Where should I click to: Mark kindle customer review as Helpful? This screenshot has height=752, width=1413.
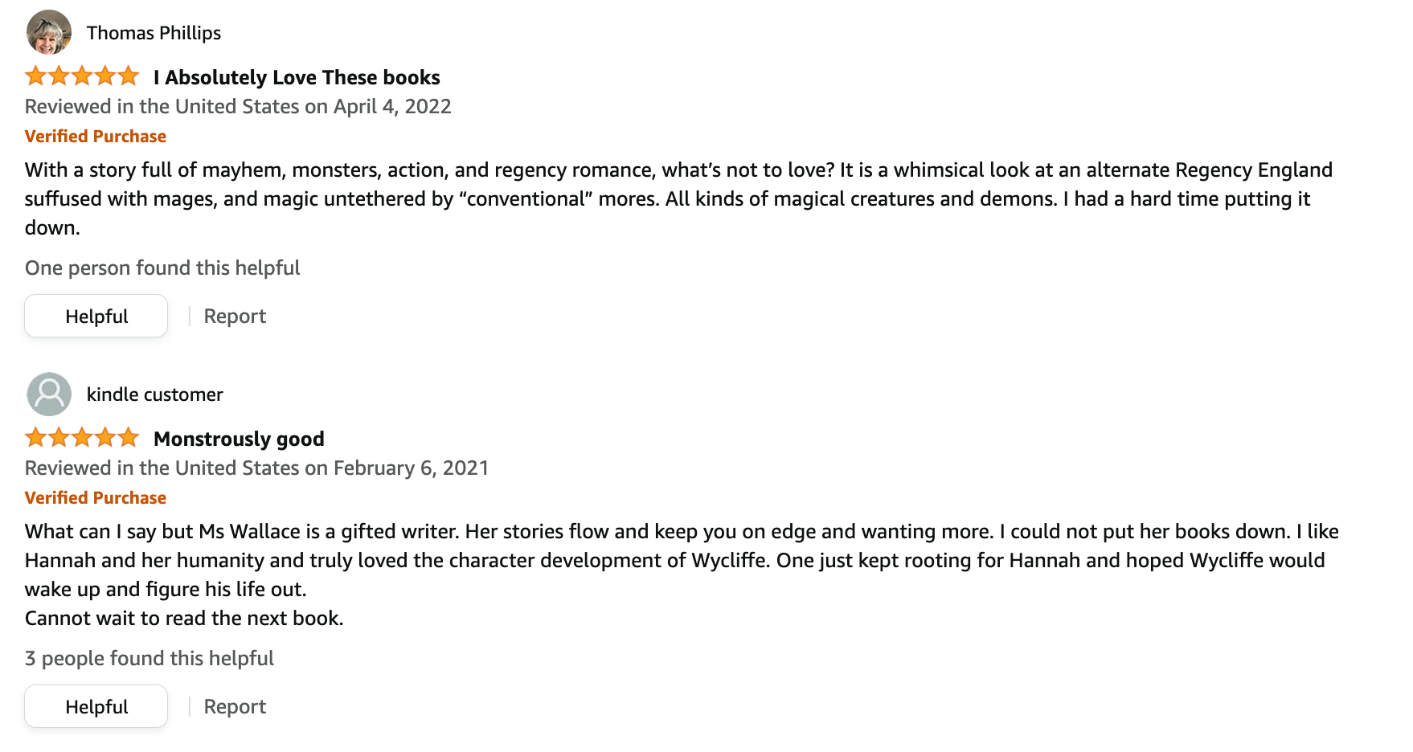click(x=96, y=706)
